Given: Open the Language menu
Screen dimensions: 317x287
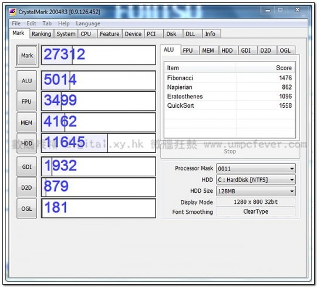Looking at the screenshot, I should [x=88, y=23].
